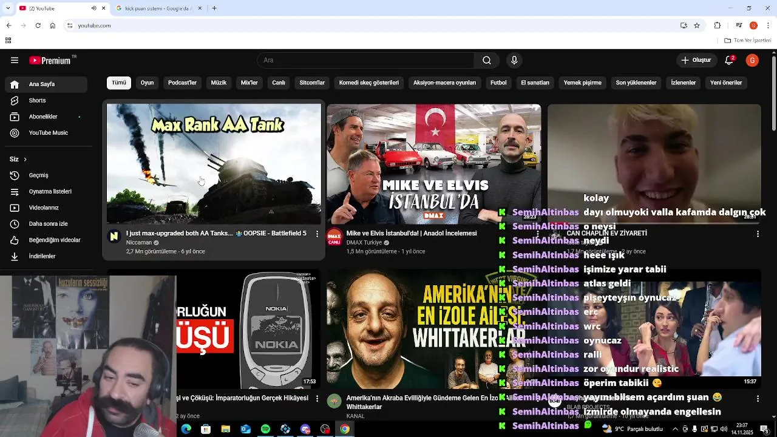Viewport: 777px width, 437px height.
Task: Focus the Ara search field
Action: click(x=365, y=60)
